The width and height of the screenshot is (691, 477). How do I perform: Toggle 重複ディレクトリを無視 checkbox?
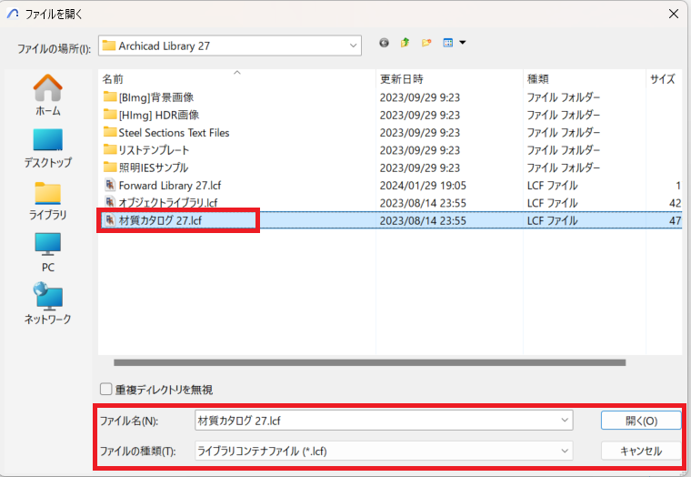pyautogui.click(x=105, y=390)
